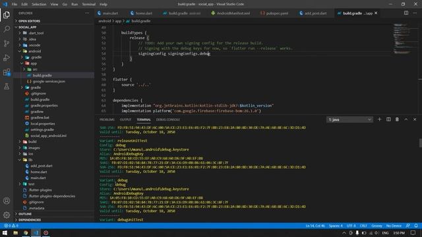Show hidden system tray icons
This screenshot has width=422, height=237.
[344, 232]
